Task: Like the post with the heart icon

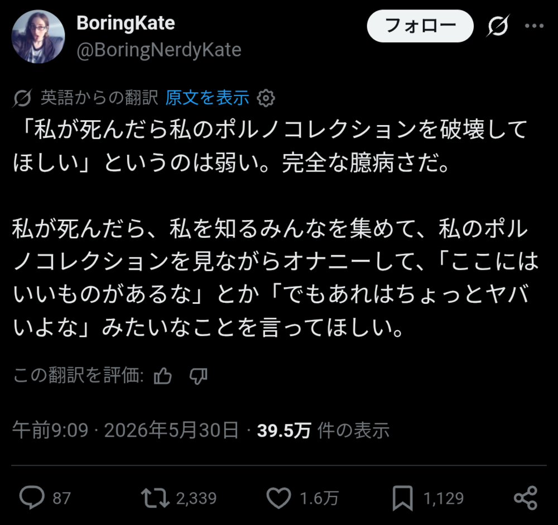Action: 278,498
